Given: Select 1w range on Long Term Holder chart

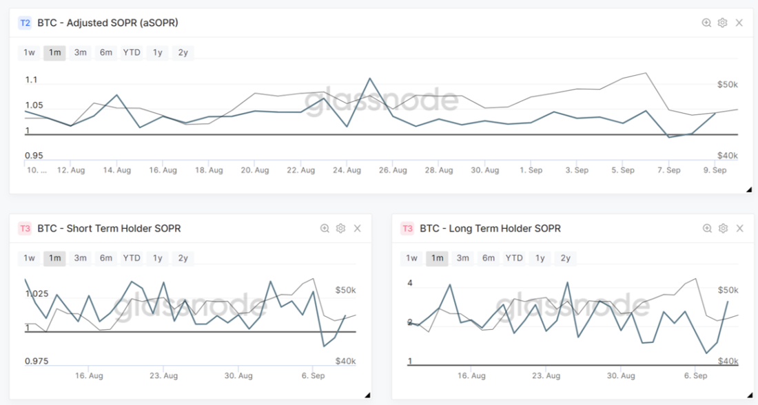Looking at the screenshot, I should click(x=411, y=258).
